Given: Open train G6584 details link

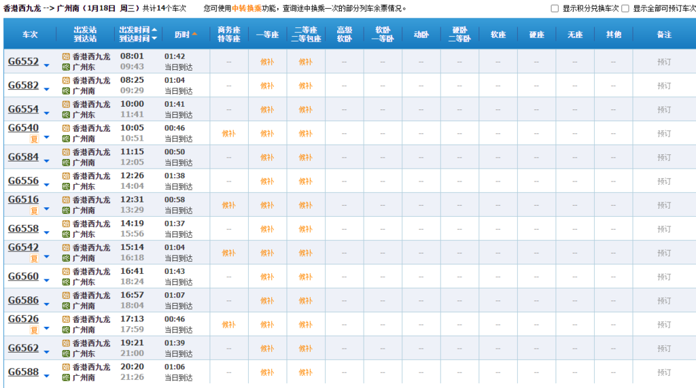Looking at the screenshot, I should pos(24,157).
